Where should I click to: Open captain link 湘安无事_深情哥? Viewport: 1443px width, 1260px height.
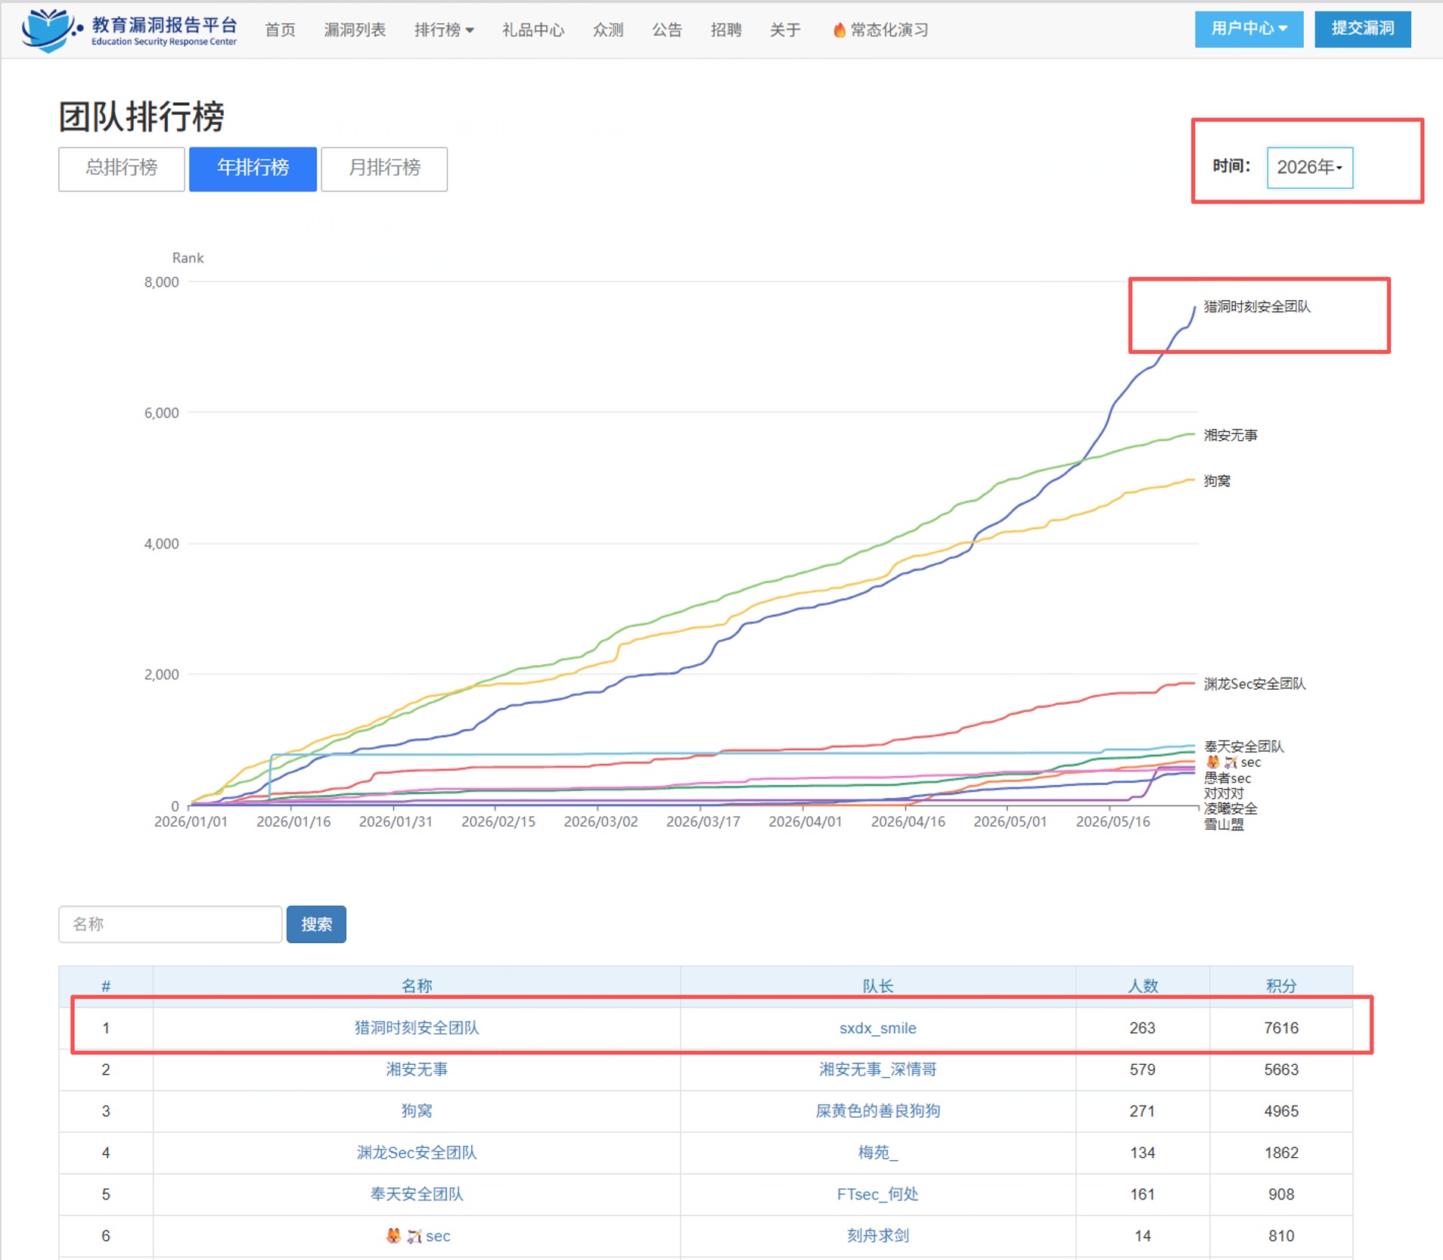[x=877, y=1069]
